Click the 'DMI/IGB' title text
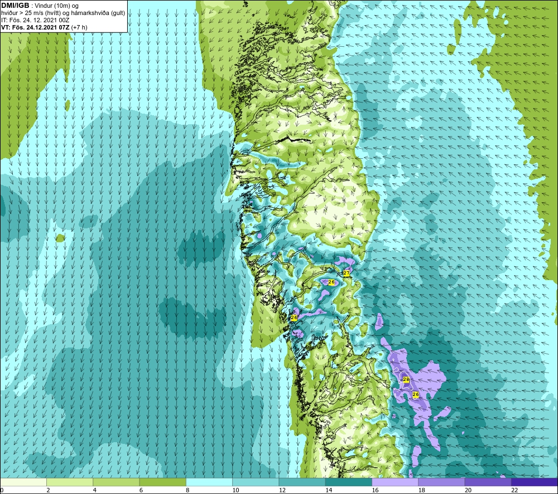The width and height of the screenshot is (558, 494). 15,6
